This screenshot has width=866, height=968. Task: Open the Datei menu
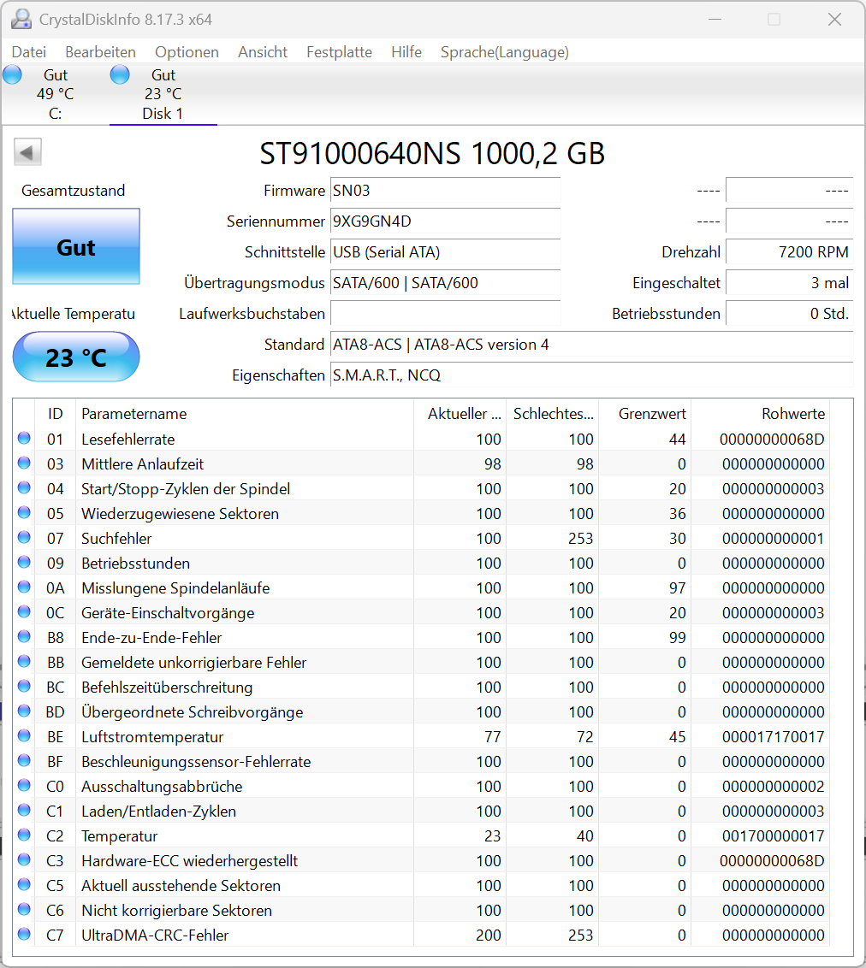pyautogui.click(x=29, y=52)
